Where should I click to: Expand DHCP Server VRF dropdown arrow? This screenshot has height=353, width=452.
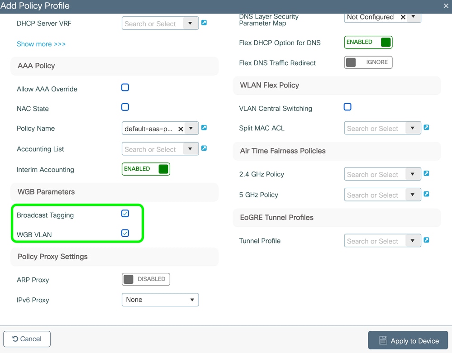pos(190,24)
